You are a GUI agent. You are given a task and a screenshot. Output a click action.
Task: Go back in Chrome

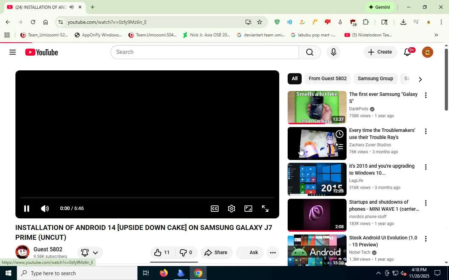(x=8, y=22)
